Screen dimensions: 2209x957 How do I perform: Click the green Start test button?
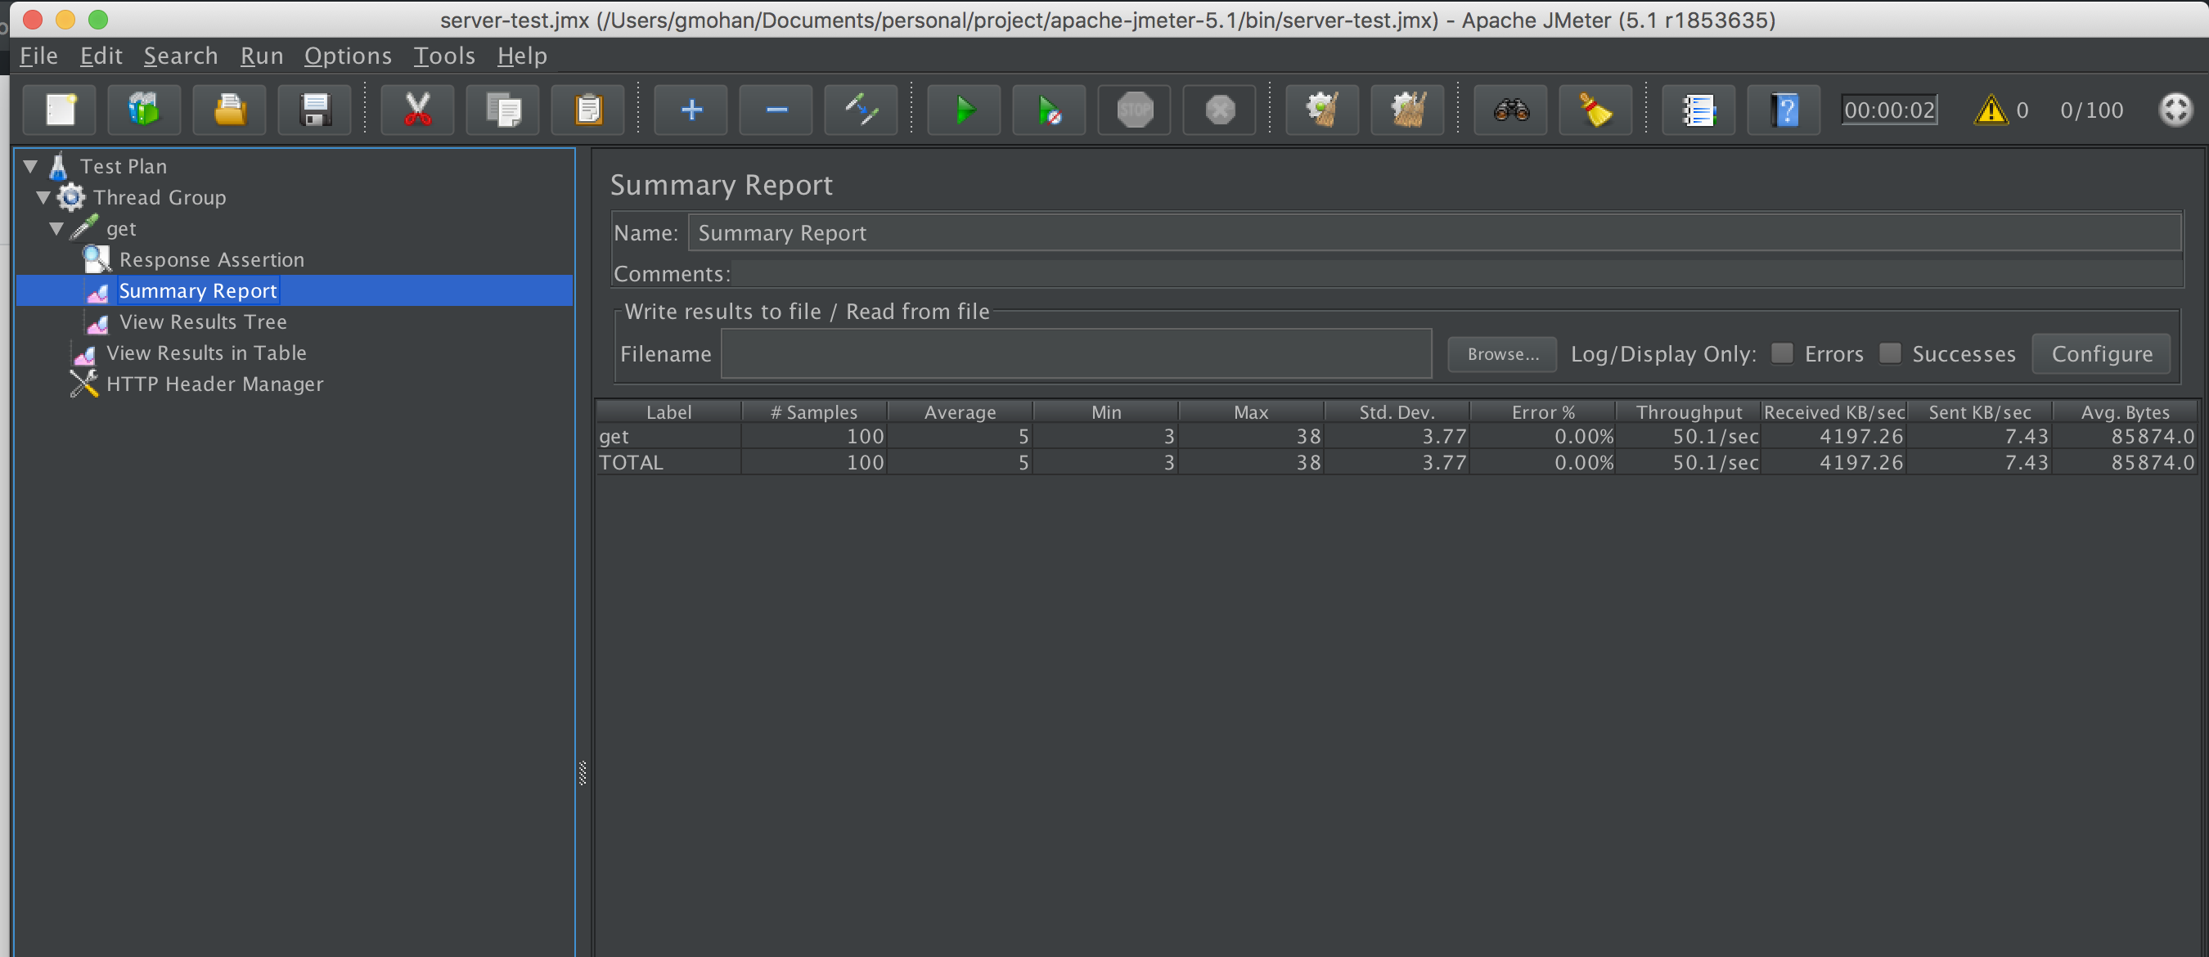tap(964, 110)
